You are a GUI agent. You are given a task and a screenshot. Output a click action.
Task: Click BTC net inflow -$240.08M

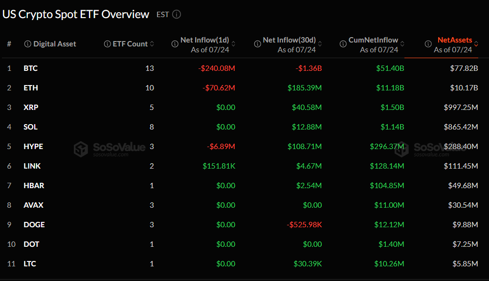[217, 68]
